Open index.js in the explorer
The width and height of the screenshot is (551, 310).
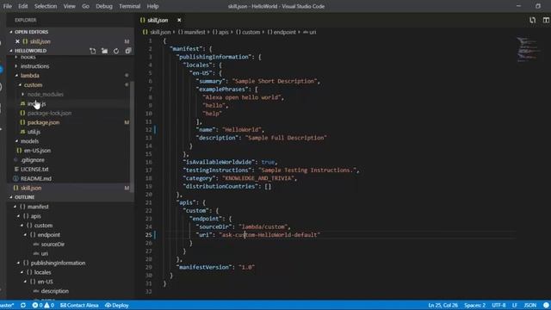tap(37, 103)
